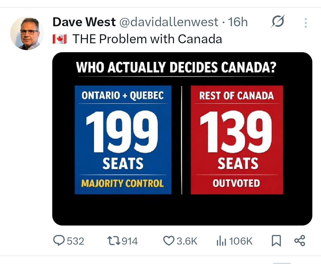
Task: Open the tweet text THE Problem with Canada
Action: point(147,39)
